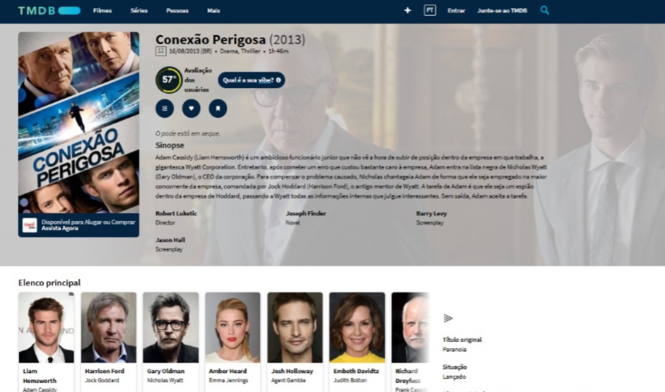Click 'Qual é a sua vibe?' button

[251, 80]
